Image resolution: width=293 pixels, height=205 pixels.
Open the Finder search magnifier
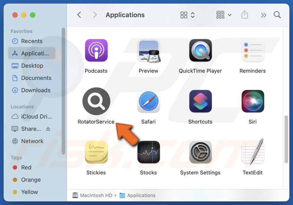(x=277, y=15)
